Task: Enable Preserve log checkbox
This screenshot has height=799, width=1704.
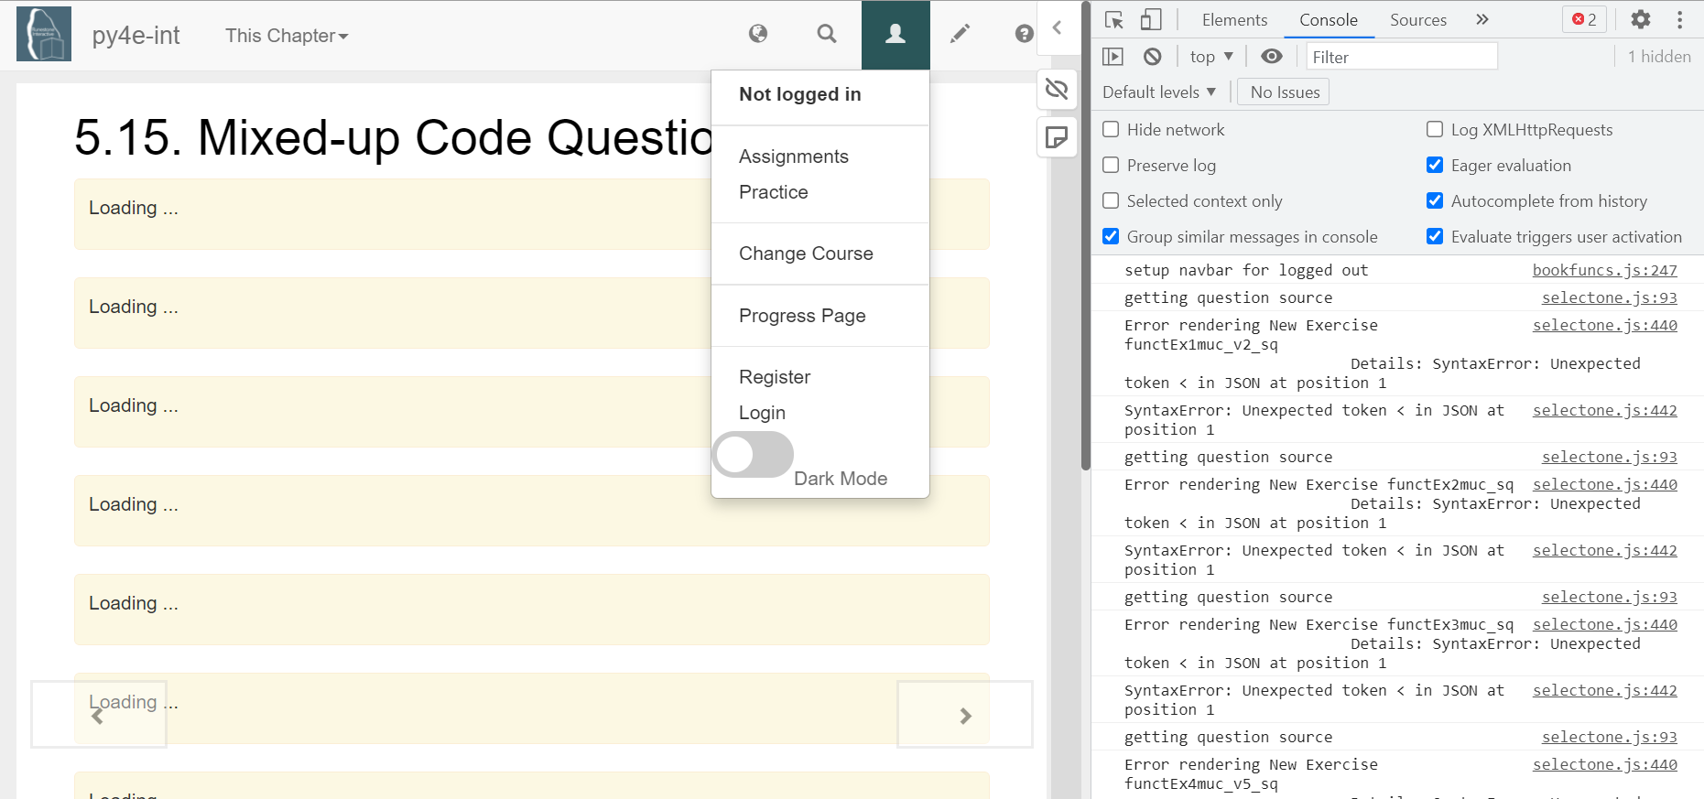Action: tap(1111, 165)
